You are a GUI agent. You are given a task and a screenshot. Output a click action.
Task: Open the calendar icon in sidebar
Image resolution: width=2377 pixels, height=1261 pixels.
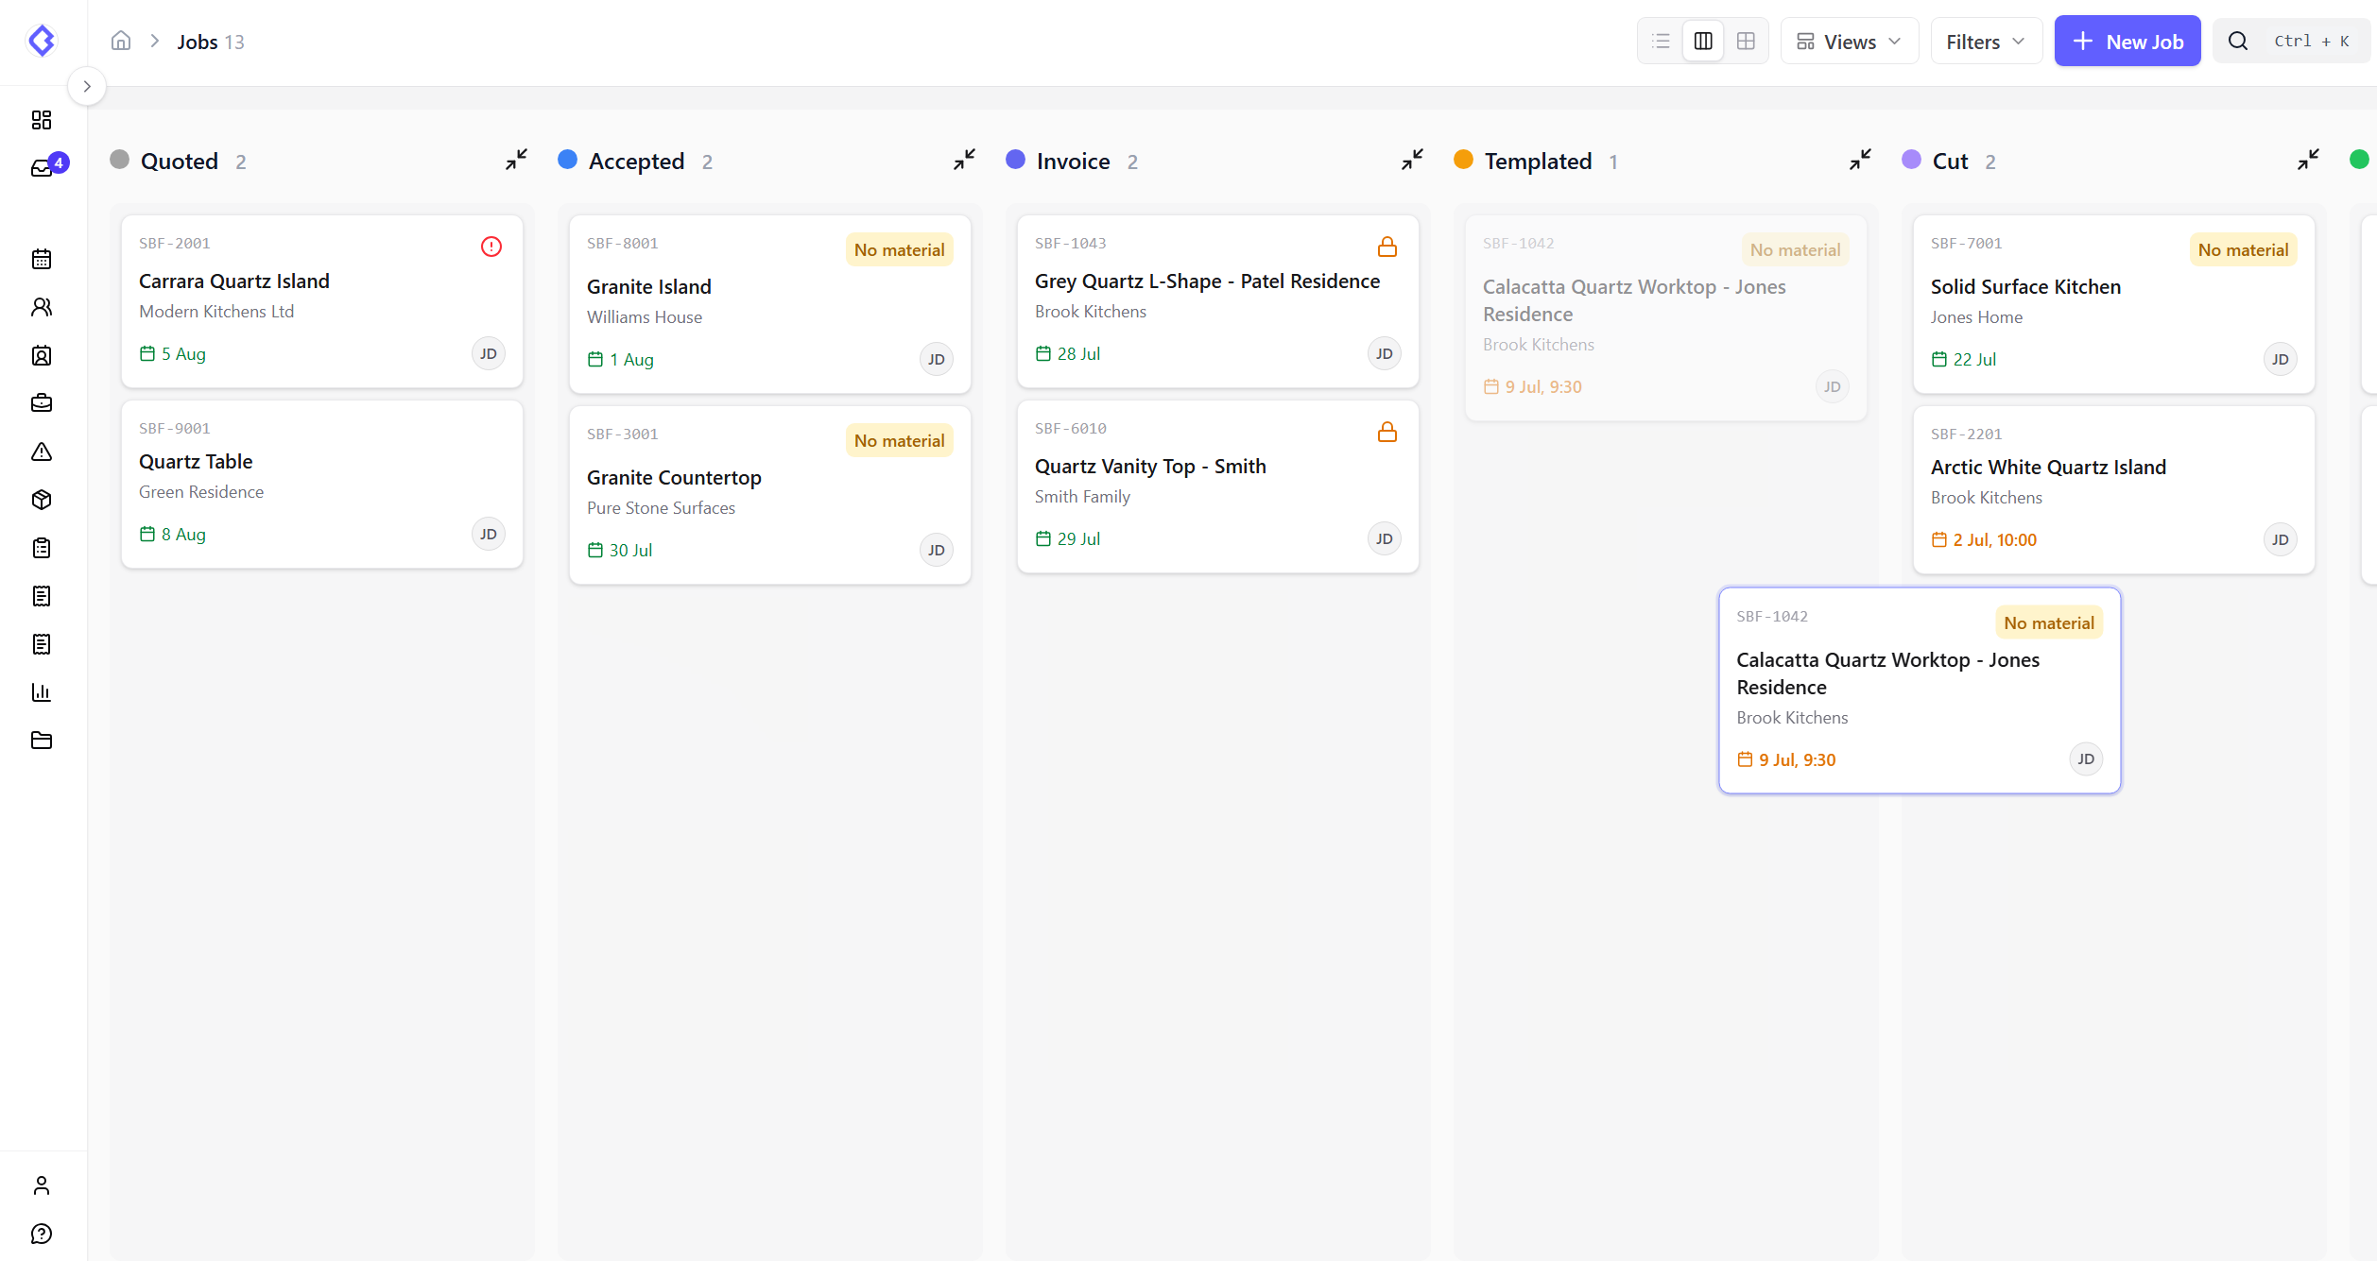(42, 259)
